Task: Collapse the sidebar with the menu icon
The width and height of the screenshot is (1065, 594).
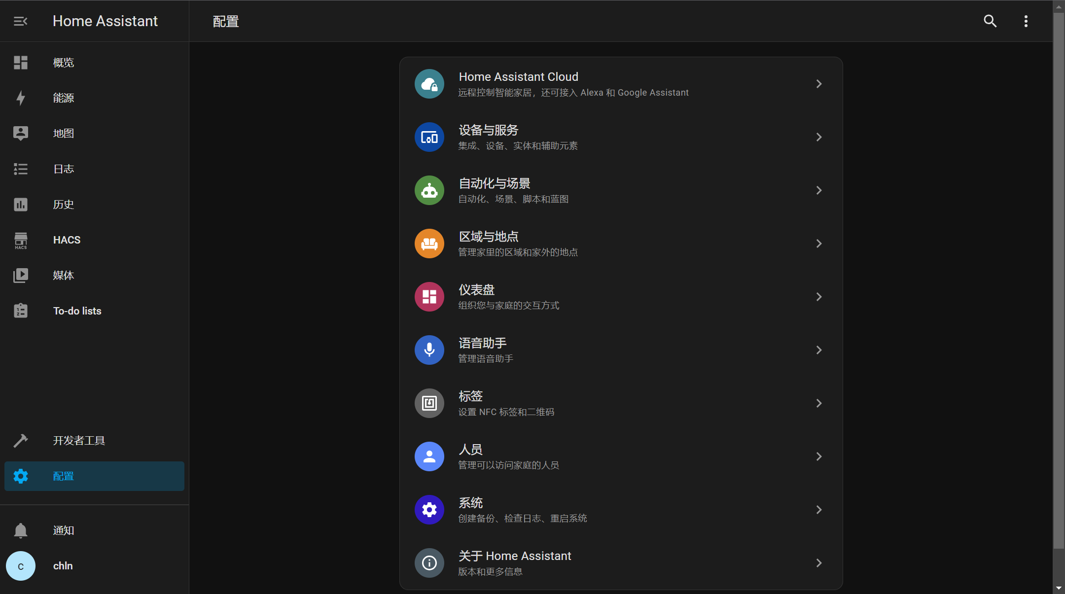Action: point(20,21)
